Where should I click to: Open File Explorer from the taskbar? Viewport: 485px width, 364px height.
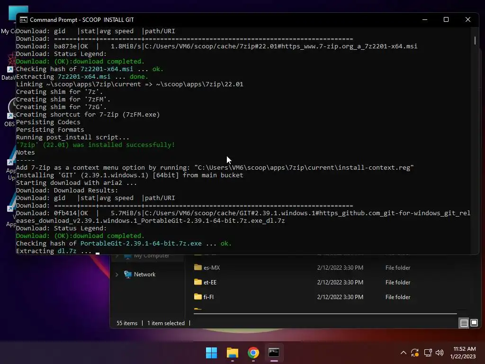232,353
